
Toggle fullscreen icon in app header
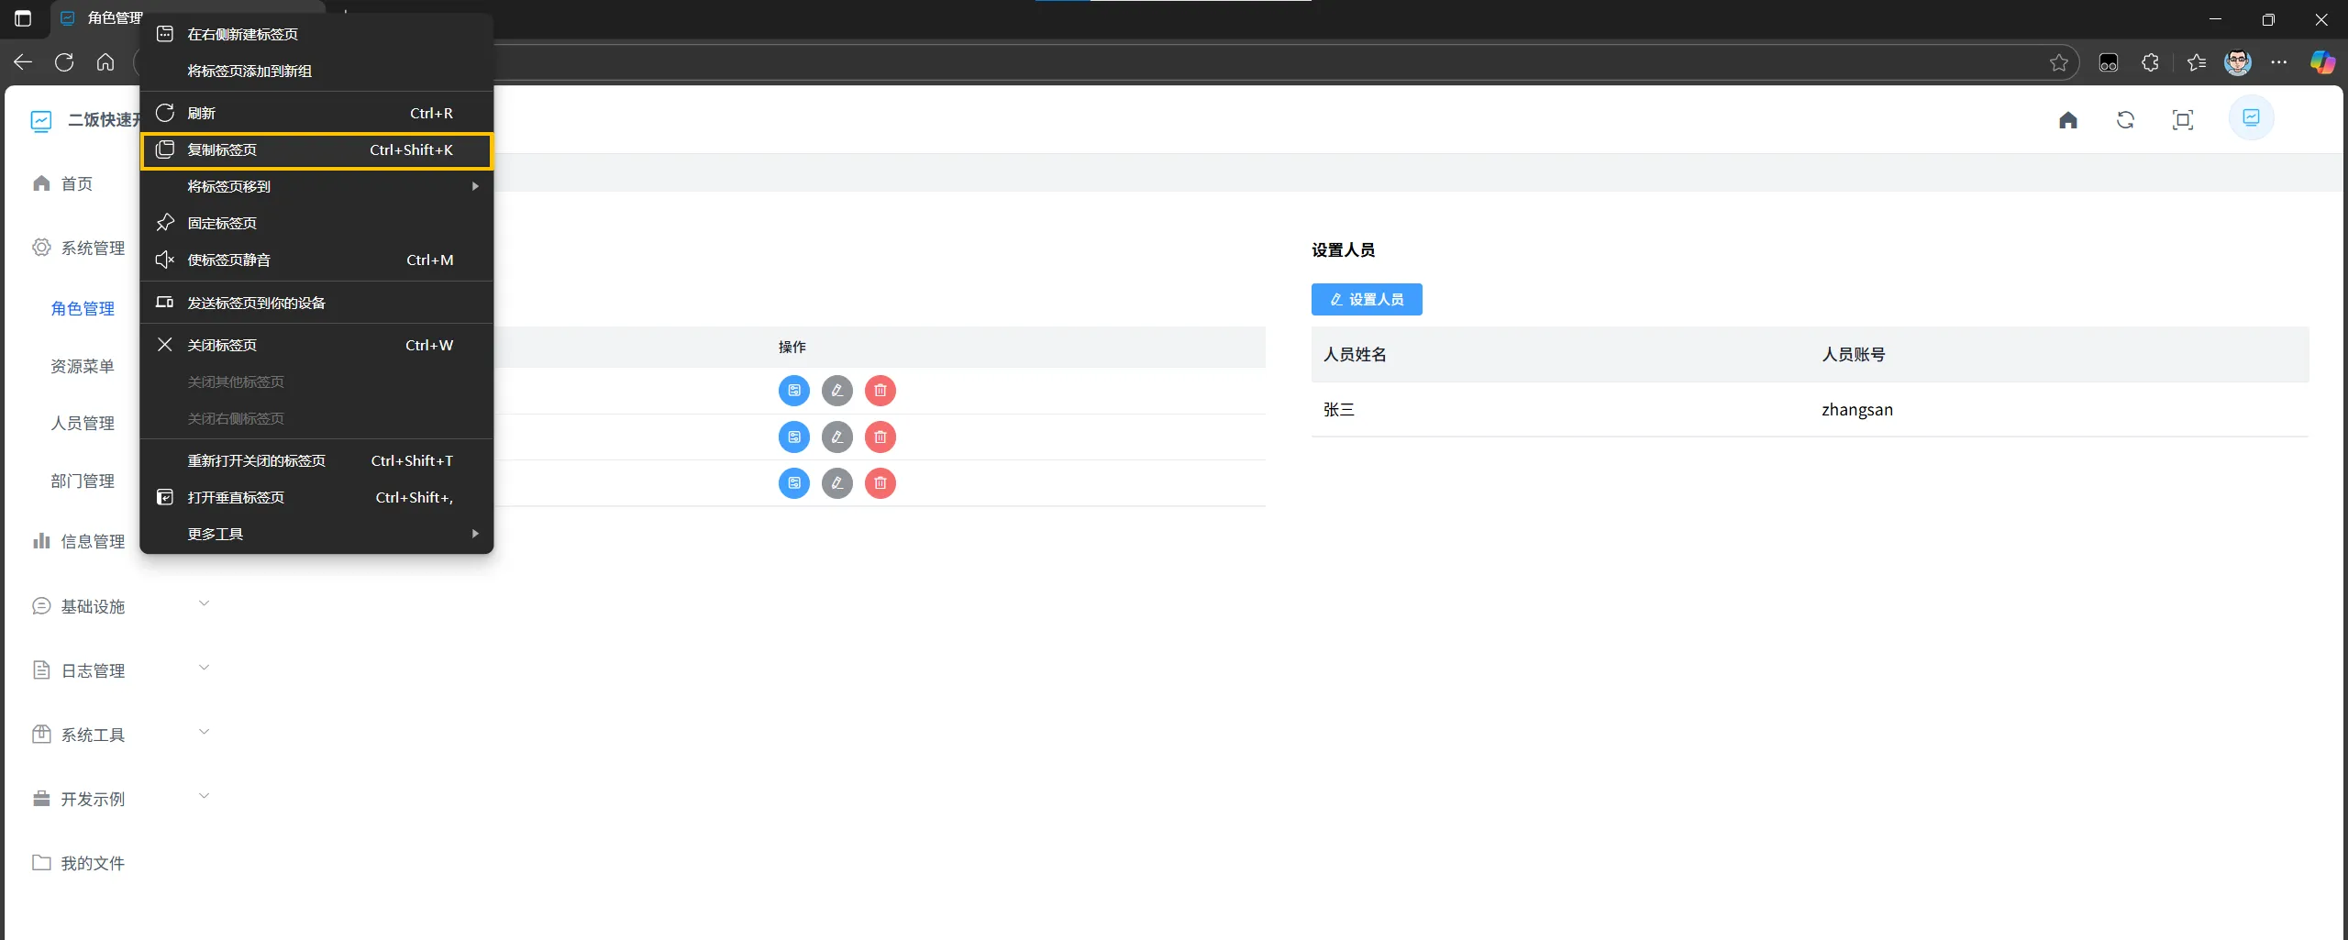point(2182,120)
